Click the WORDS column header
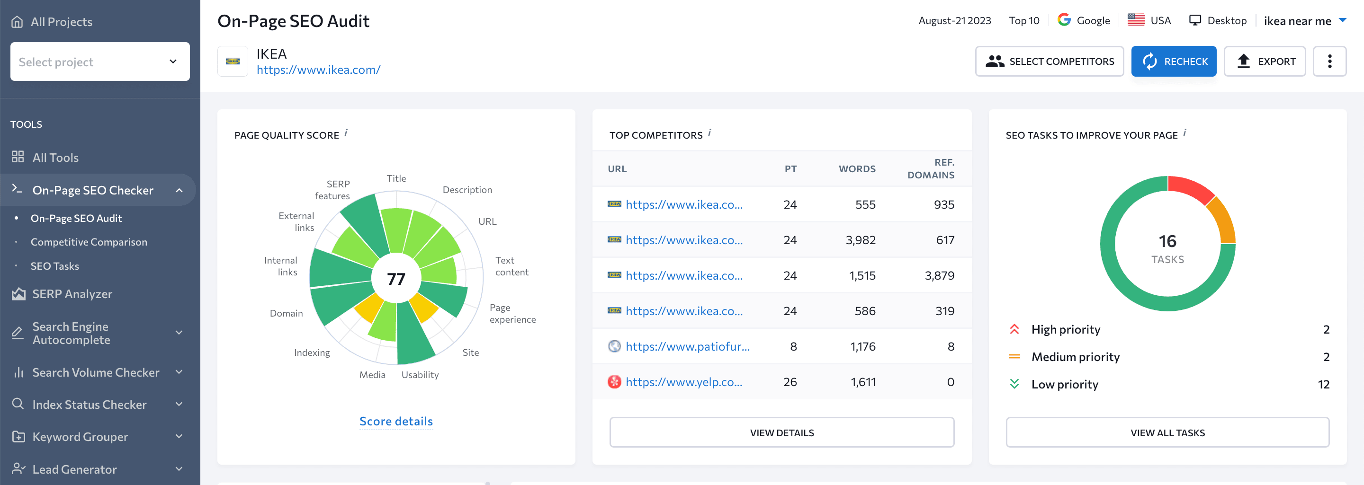The height and width of the screenshot is (485, 1364). pos(857,169)
